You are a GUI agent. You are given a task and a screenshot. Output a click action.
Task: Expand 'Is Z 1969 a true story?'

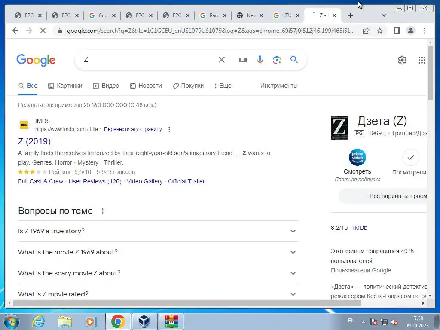pos(158,231)
